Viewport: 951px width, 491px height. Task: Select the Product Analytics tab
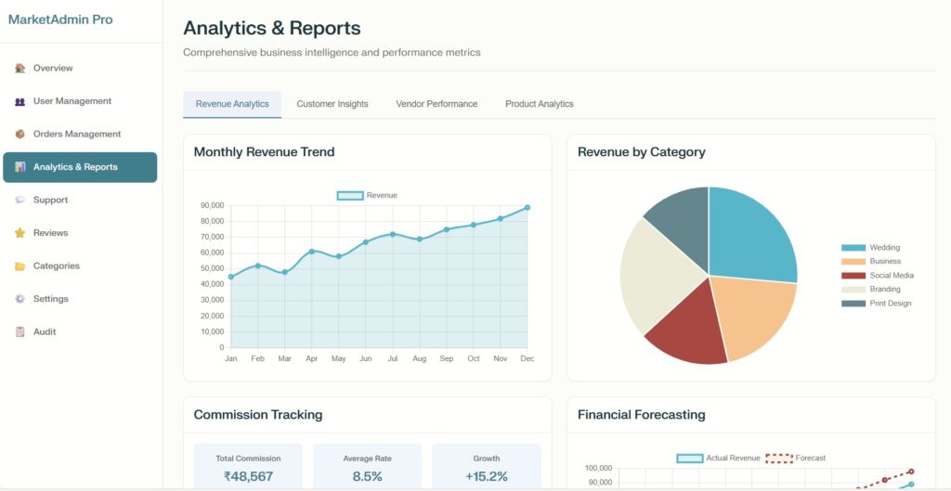click(x=539, y=104)
